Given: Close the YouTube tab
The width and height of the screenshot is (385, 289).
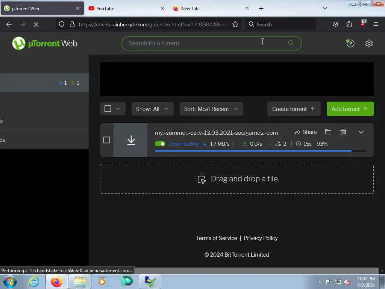Looking at the screenshot, I should (162, 8).
